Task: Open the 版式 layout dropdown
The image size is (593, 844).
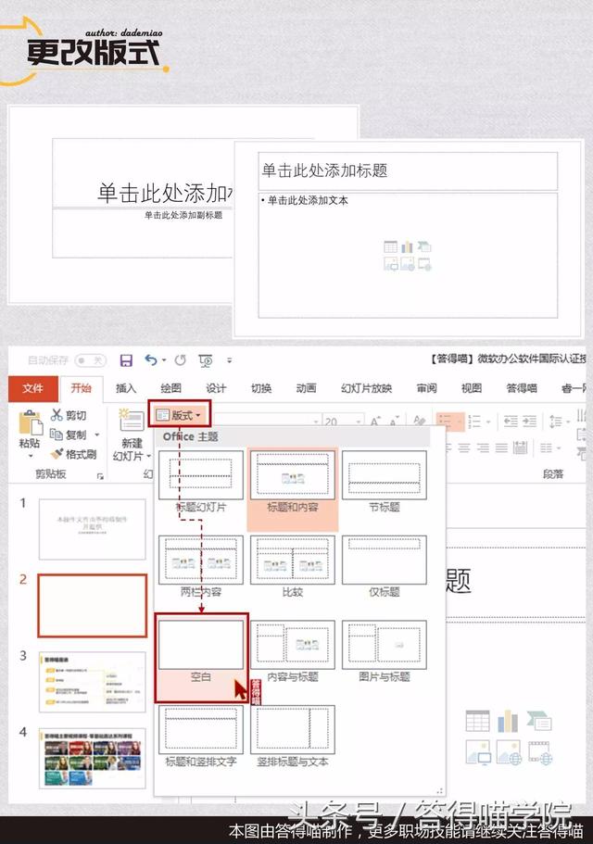Action: 179,414
